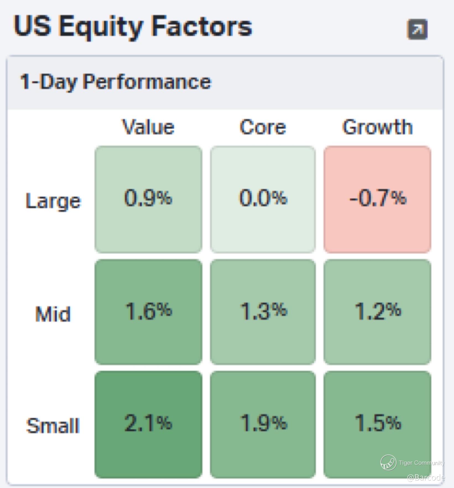
Task: Select the Core column header
Action: pyautogui.click(x=263, y=127)
